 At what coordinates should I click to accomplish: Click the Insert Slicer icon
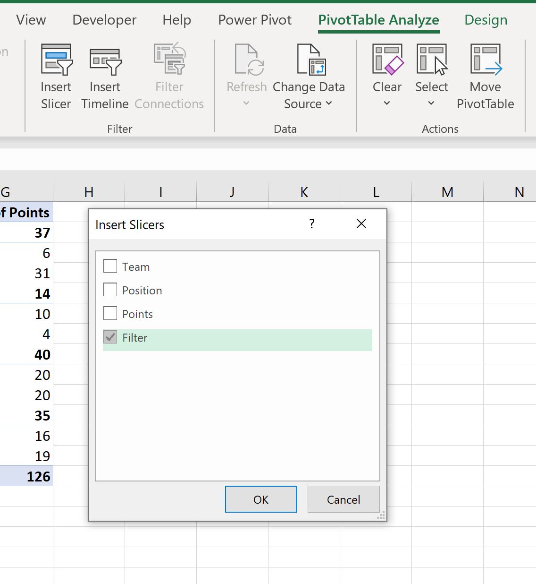point(57,60)
